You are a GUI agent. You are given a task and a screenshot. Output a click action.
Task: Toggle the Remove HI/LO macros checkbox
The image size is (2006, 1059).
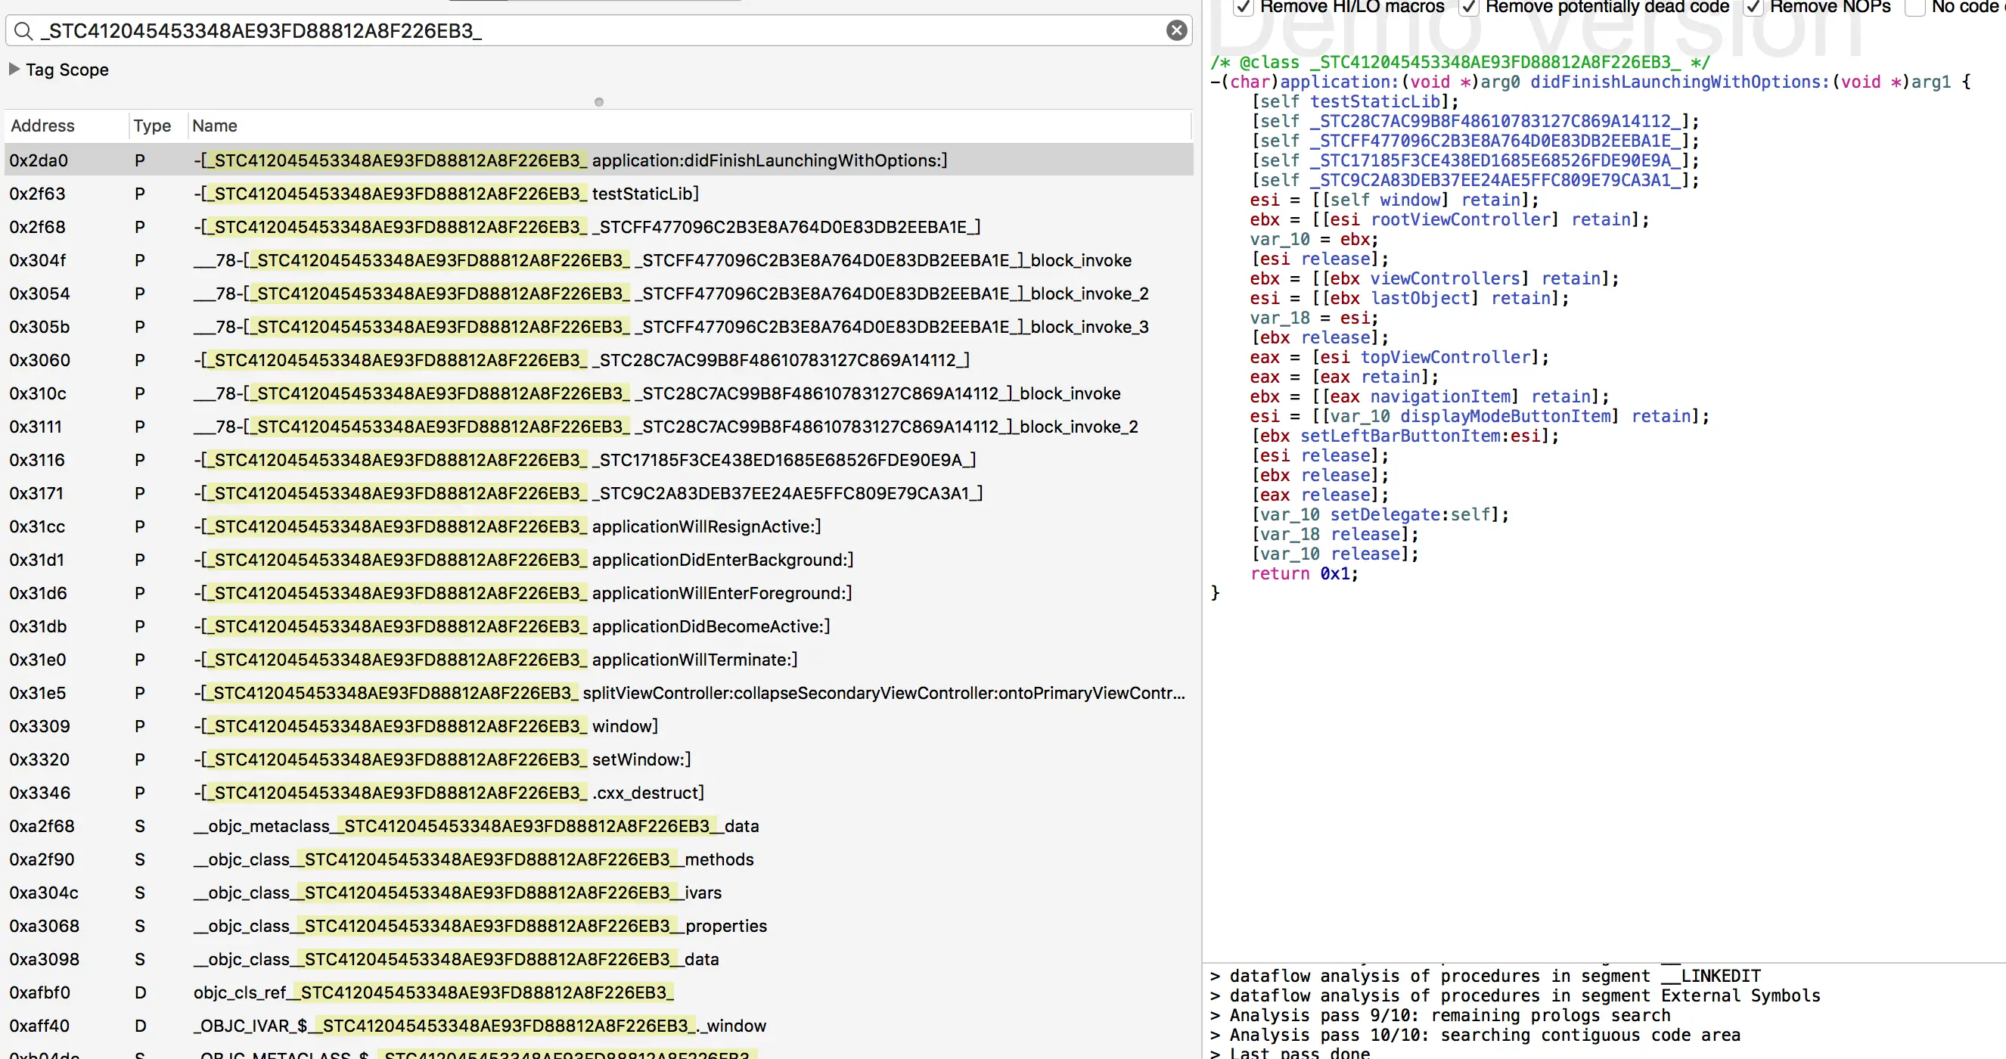1244,8
